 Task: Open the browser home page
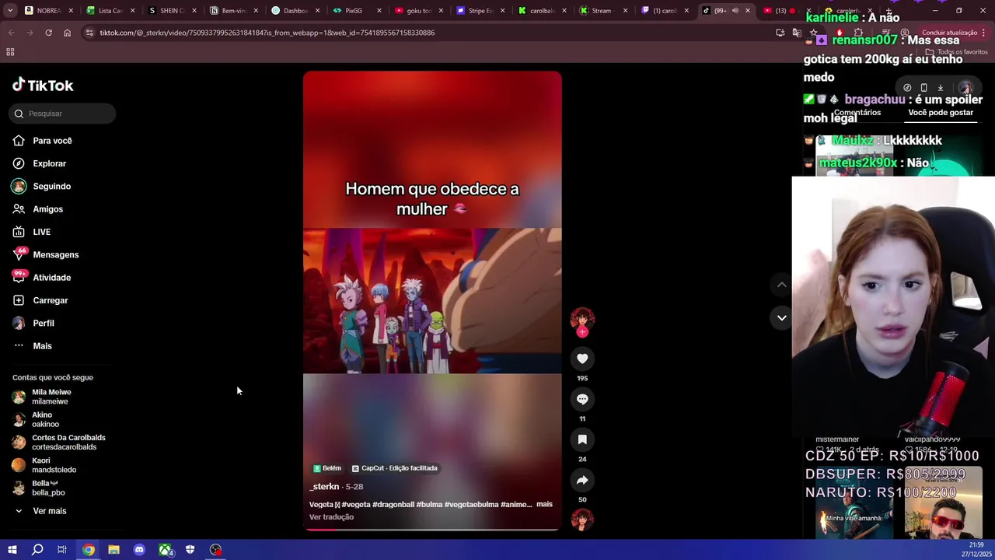pos(67,33)
